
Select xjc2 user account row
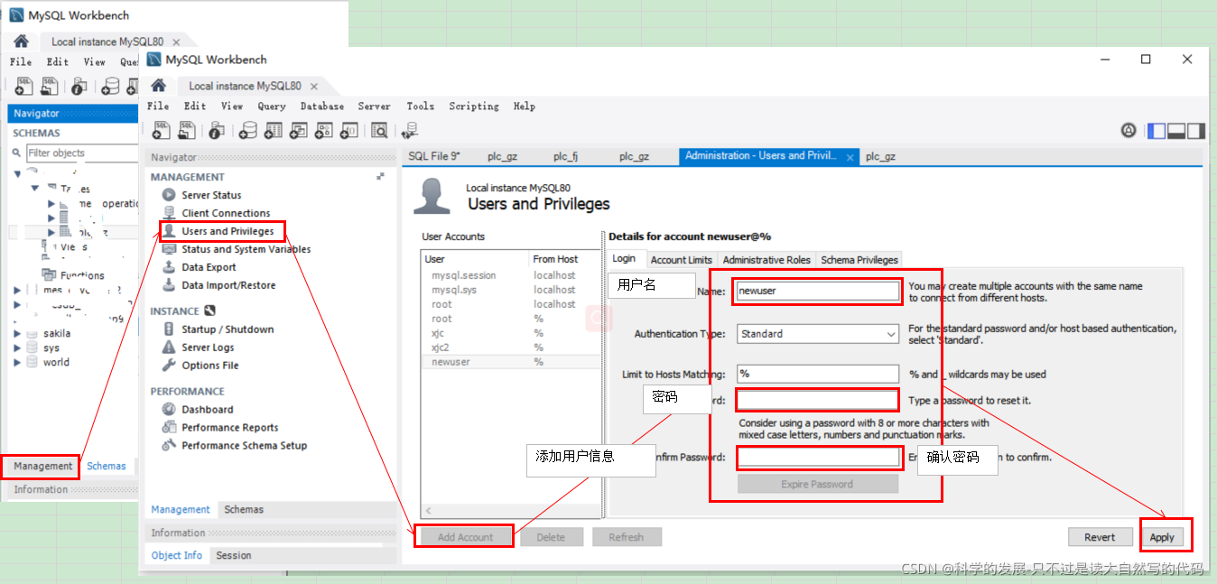coord(511,348)
